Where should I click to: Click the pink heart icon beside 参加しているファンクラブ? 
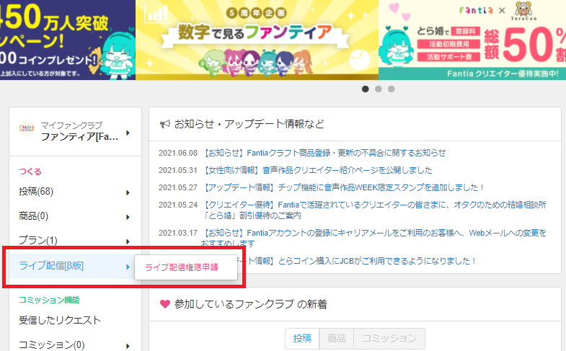click(x=165, y=304)
